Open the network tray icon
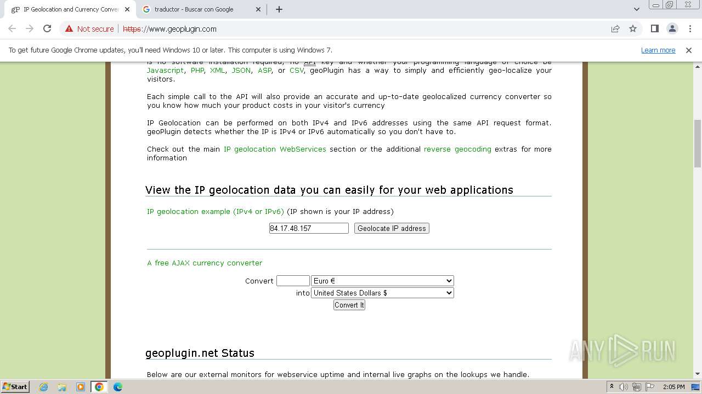Image resolution: width=702 pixels, height=394 pixels. click(637, 387)
